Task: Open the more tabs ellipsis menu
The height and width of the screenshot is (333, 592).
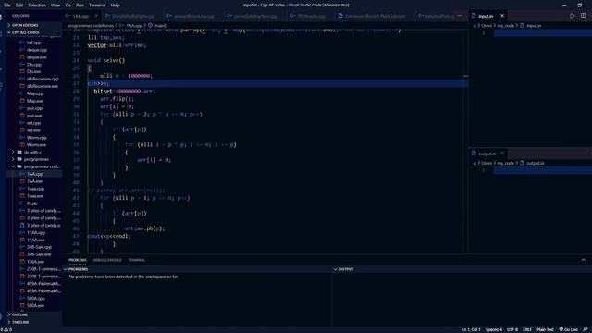Action: click(x=460, y=16)
